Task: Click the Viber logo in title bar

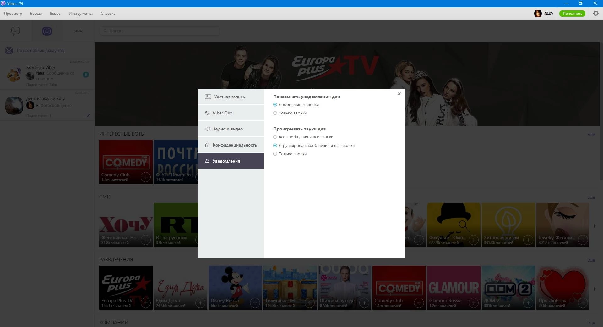Action: pos(3,3)
